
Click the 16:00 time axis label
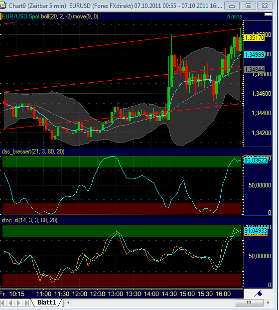coord(223,294)
